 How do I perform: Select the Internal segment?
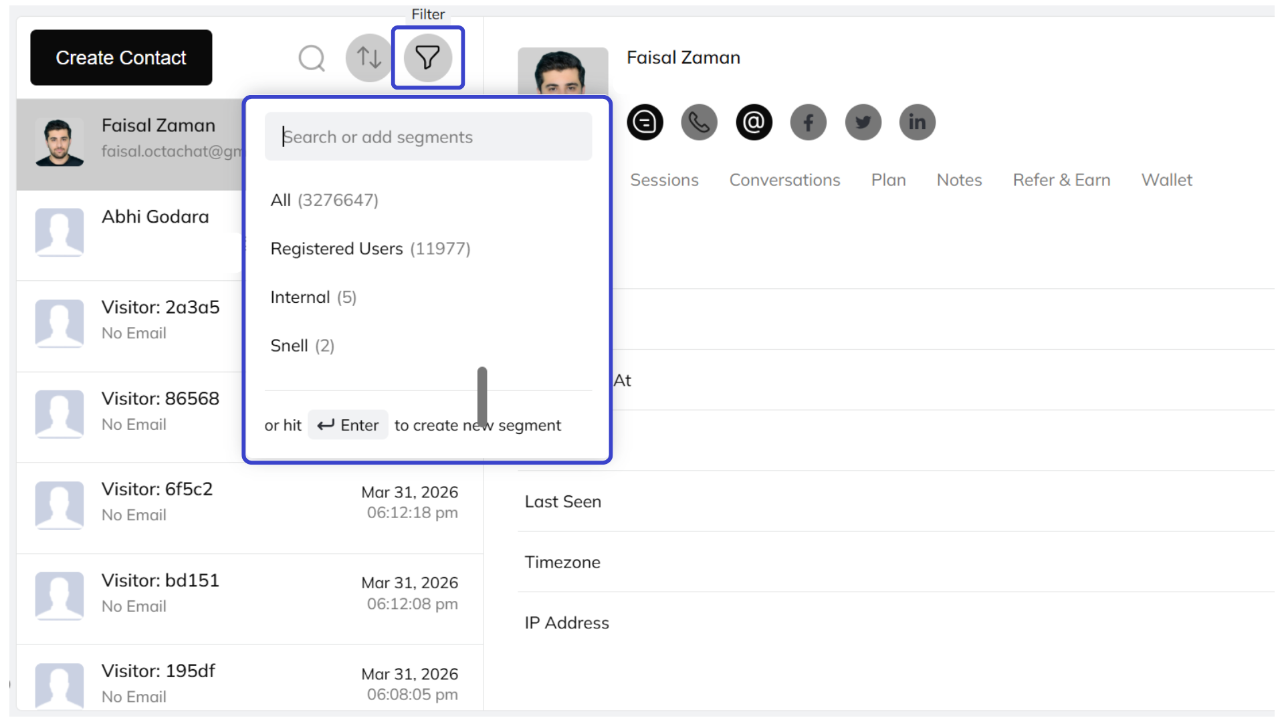[313, 297]
